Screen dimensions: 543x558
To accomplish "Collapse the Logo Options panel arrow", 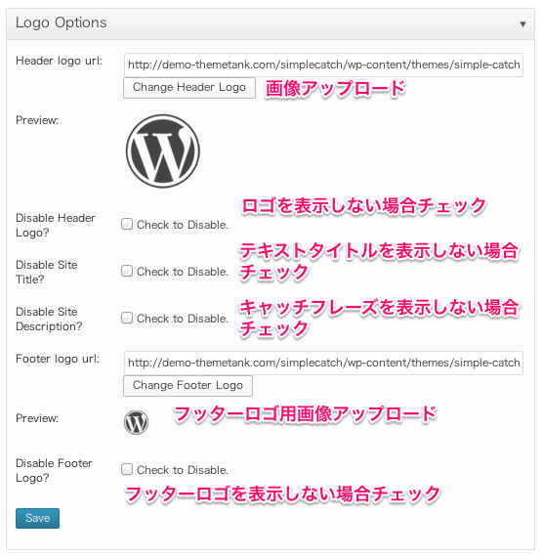I will tap(522, 24).
